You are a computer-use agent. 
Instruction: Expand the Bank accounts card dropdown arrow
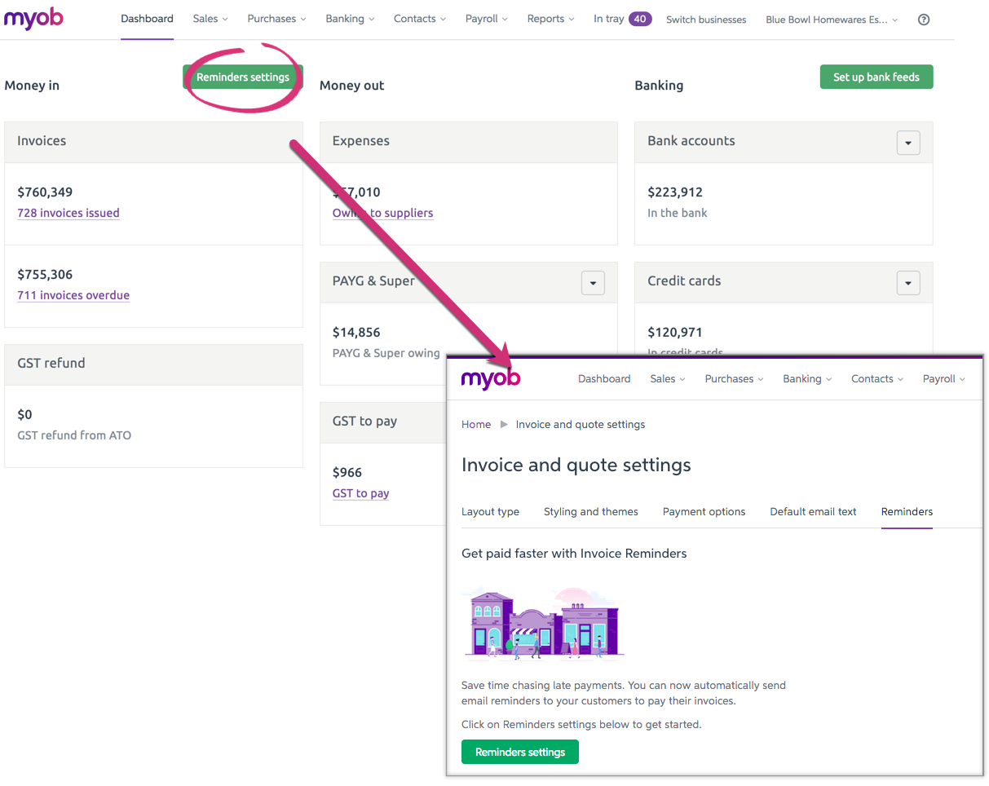pos(907,143)
